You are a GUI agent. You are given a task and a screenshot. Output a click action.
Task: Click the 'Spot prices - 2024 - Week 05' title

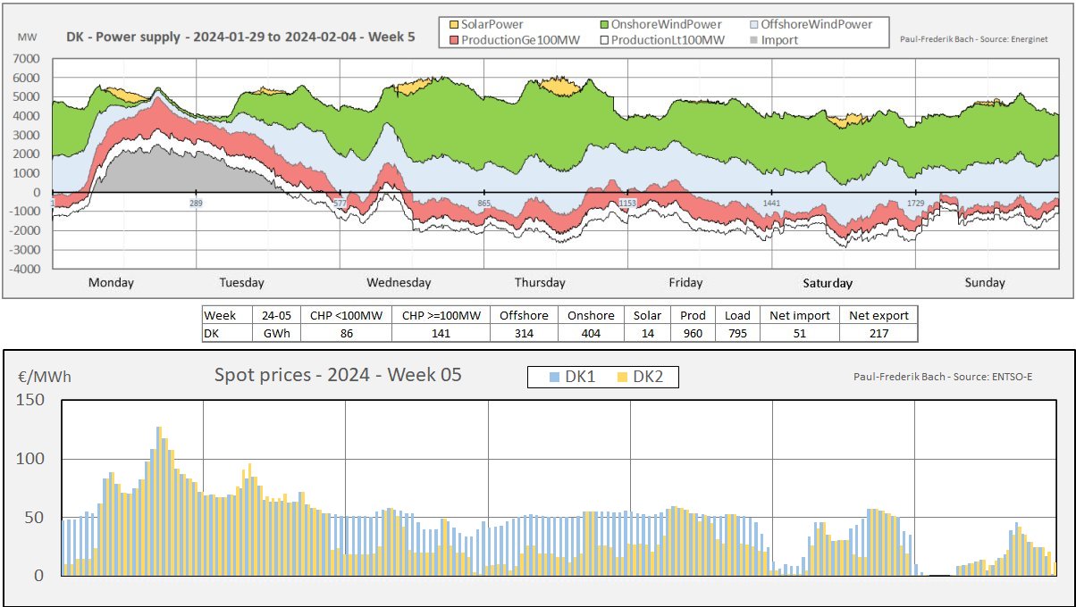pos(338,375)
